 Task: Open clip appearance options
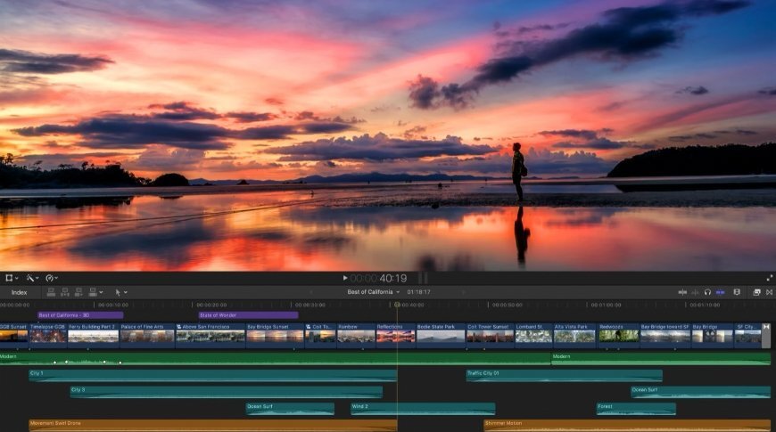click(737, 293)
